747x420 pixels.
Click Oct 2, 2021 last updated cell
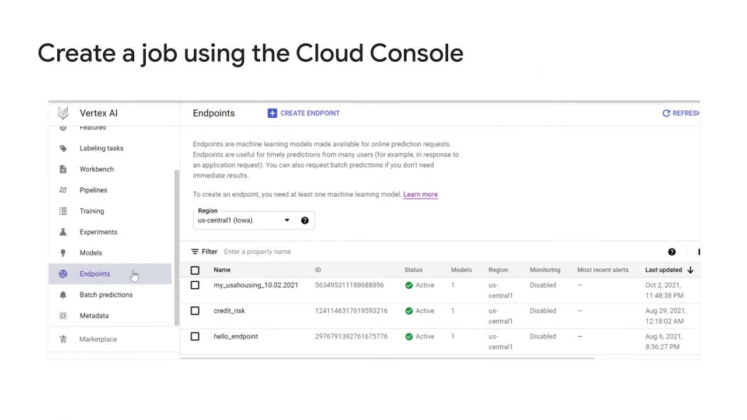pyautogui.click(x=664, y=290)
